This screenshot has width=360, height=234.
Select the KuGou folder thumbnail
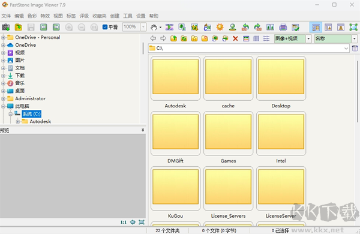[x=175, y=188]
